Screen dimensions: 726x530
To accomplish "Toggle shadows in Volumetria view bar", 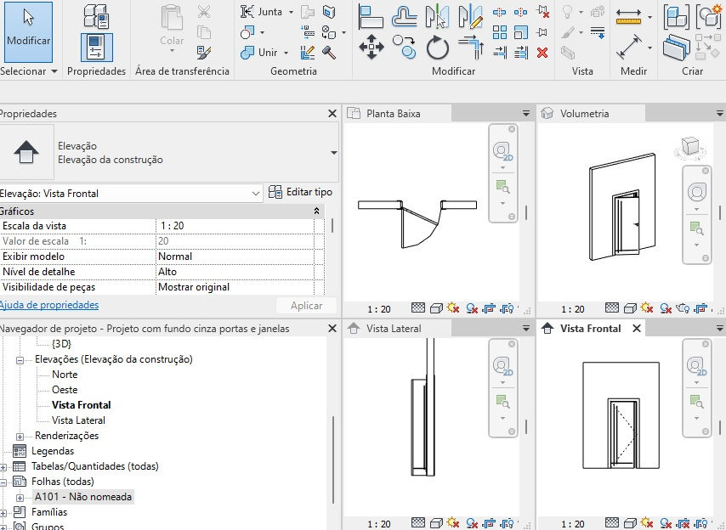I will point(666,308).
